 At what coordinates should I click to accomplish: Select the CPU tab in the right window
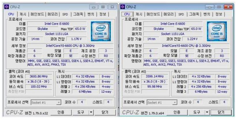point(127,14)
